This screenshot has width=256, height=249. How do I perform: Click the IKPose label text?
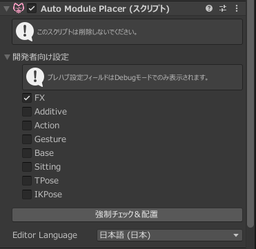[48, 195]
